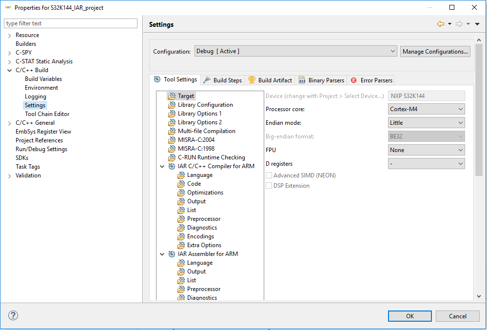Collapse the IAR C/C++ Compiler for ARM node
This screenshot has width=487, height=330.
[x=162, y=166]
